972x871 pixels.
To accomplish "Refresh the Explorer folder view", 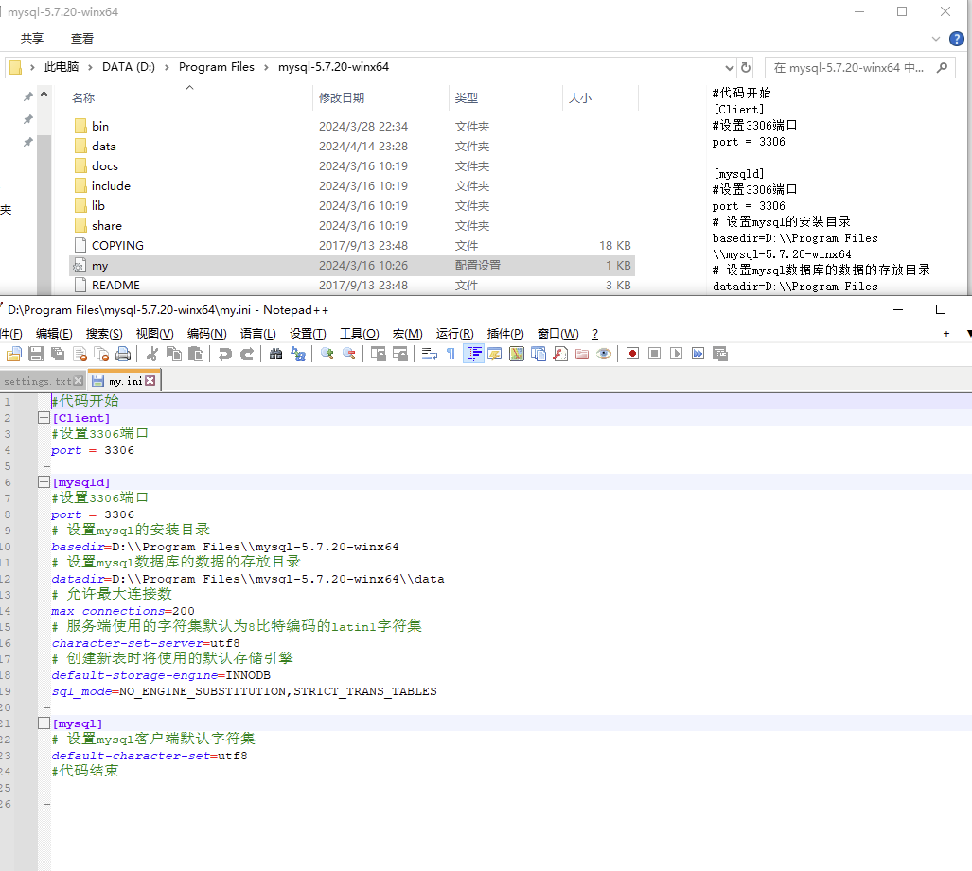I will click(x=746, y=67).
